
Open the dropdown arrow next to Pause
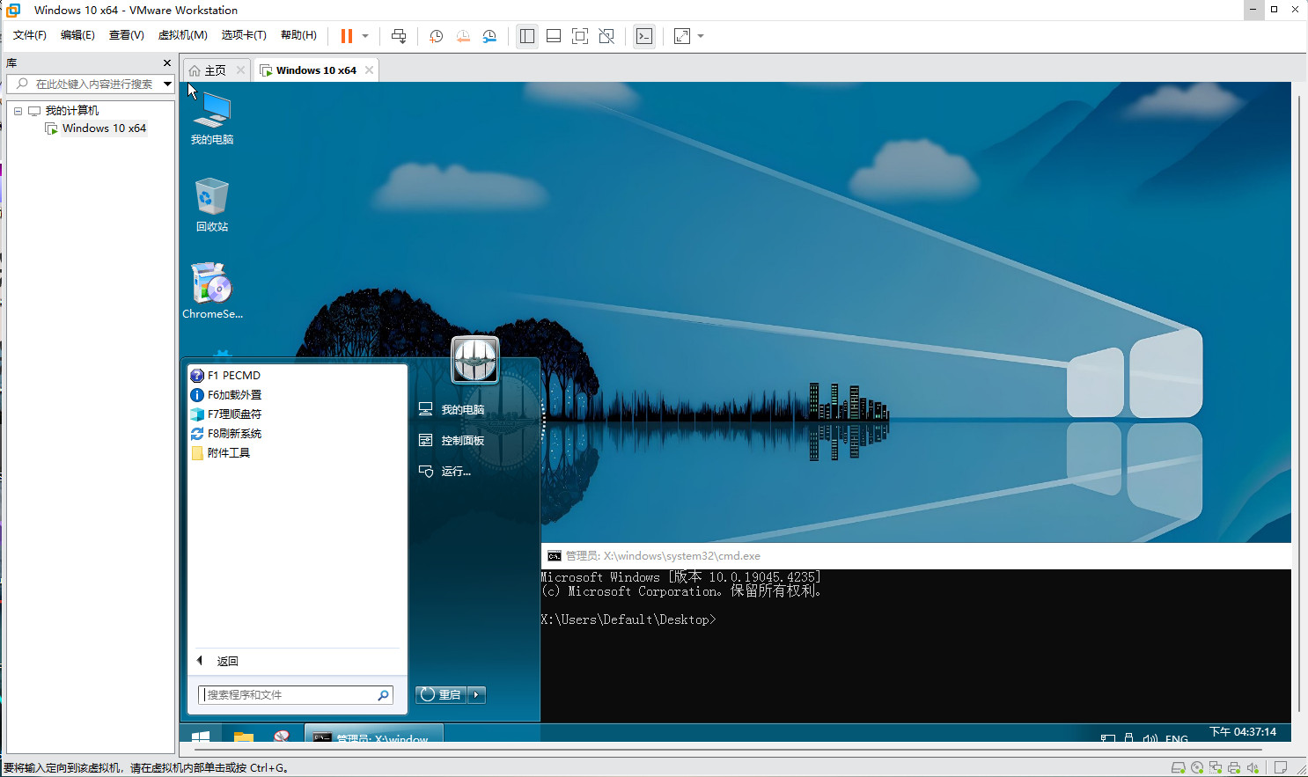(x=365, y=36)
